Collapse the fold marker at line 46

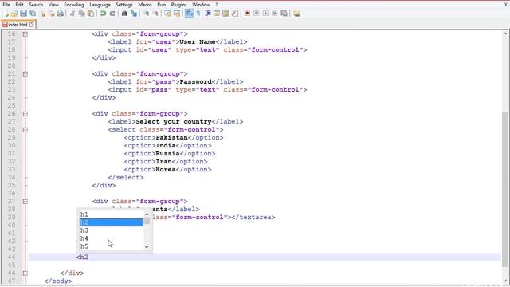point(25,273)
